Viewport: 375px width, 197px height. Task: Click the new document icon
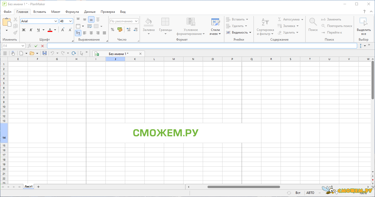21,53
